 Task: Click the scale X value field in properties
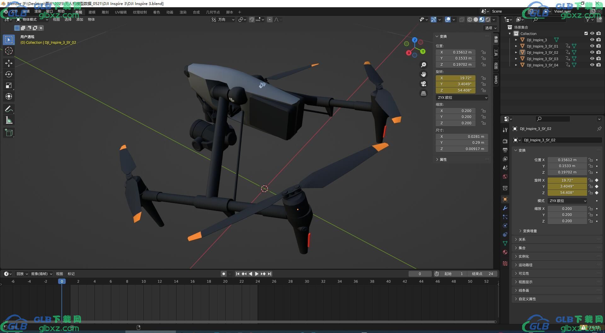pyautogui.click(x=567, y=209)
